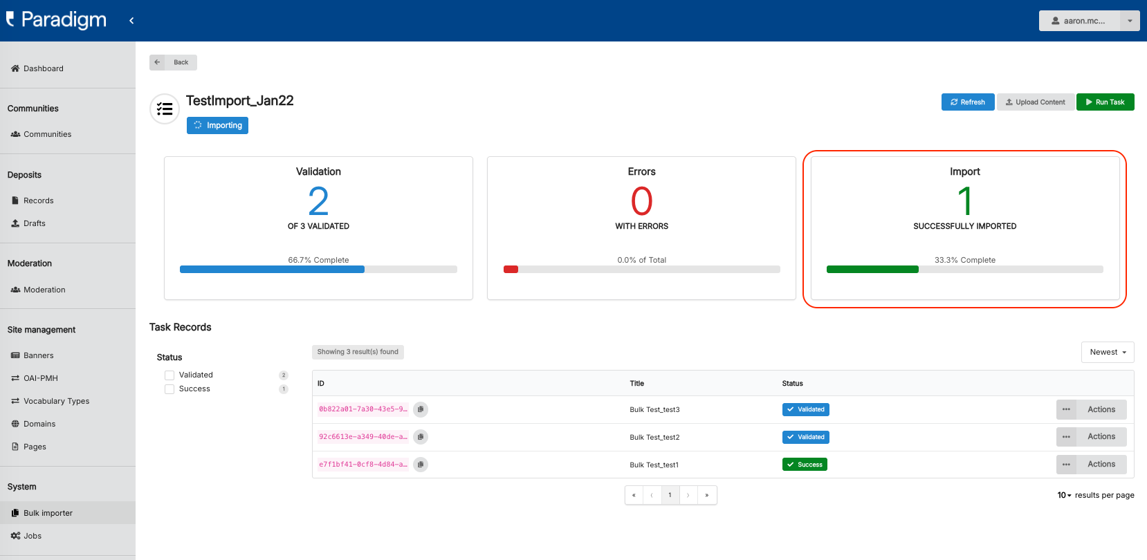
Task: Open Actions for Bulk Test_test1
Action: [1101, 465]
